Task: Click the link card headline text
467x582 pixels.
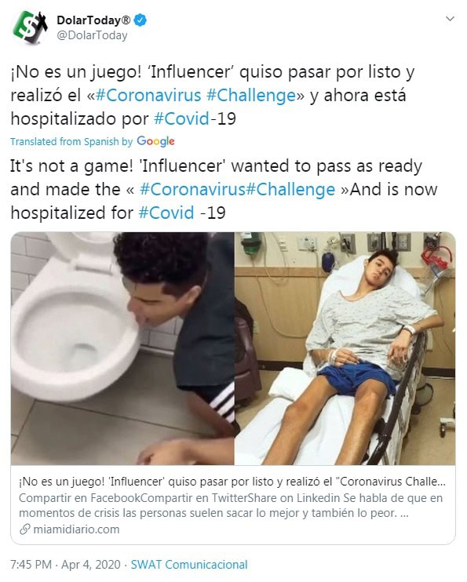Action: pos(232,482)
